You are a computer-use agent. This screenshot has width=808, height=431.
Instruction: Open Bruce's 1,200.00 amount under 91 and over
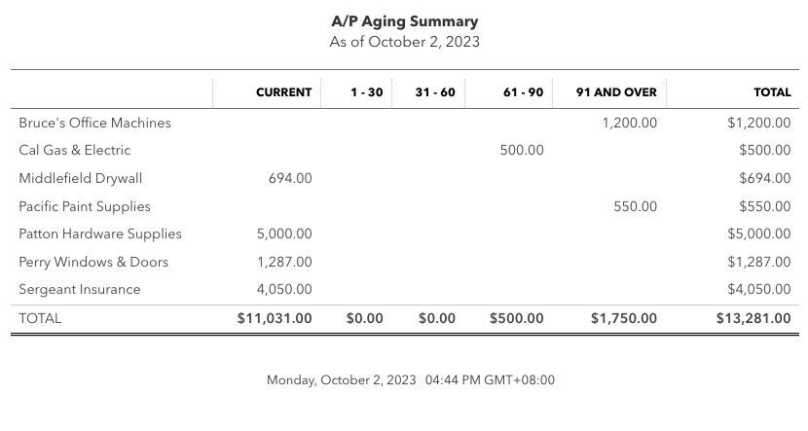point(630,123)
